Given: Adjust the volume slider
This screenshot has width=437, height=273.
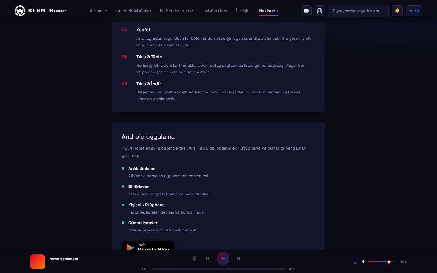Looking at the screenshot, I should (x=381, y=262).
